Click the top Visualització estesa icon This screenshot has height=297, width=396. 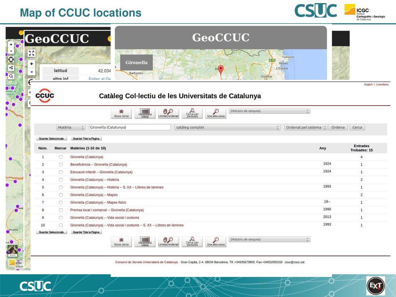click(x=145, y=113)
